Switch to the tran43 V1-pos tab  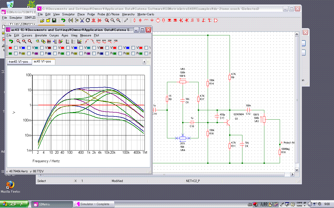coord(19,62)
